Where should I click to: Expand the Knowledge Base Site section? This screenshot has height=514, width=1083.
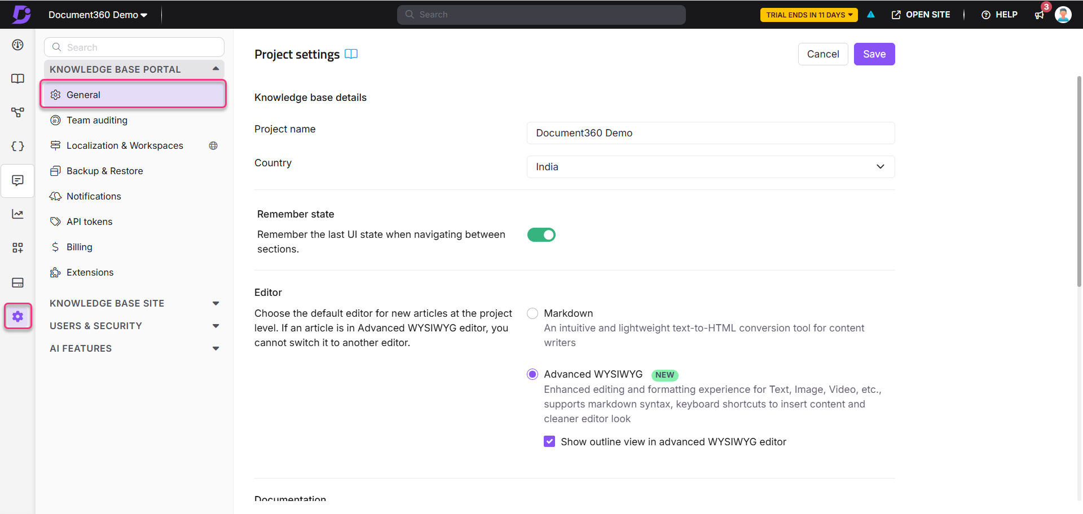(134, 304)
